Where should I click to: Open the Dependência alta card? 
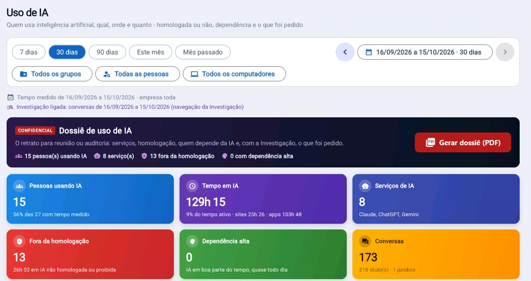(x=263, y=254)
